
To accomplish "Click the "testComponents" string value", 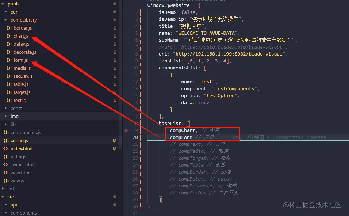I will pyautogui.click(x=235, y=89).
